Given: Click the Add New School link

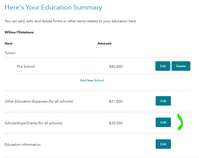Looking at the screenshot, I should coord(92,80).
